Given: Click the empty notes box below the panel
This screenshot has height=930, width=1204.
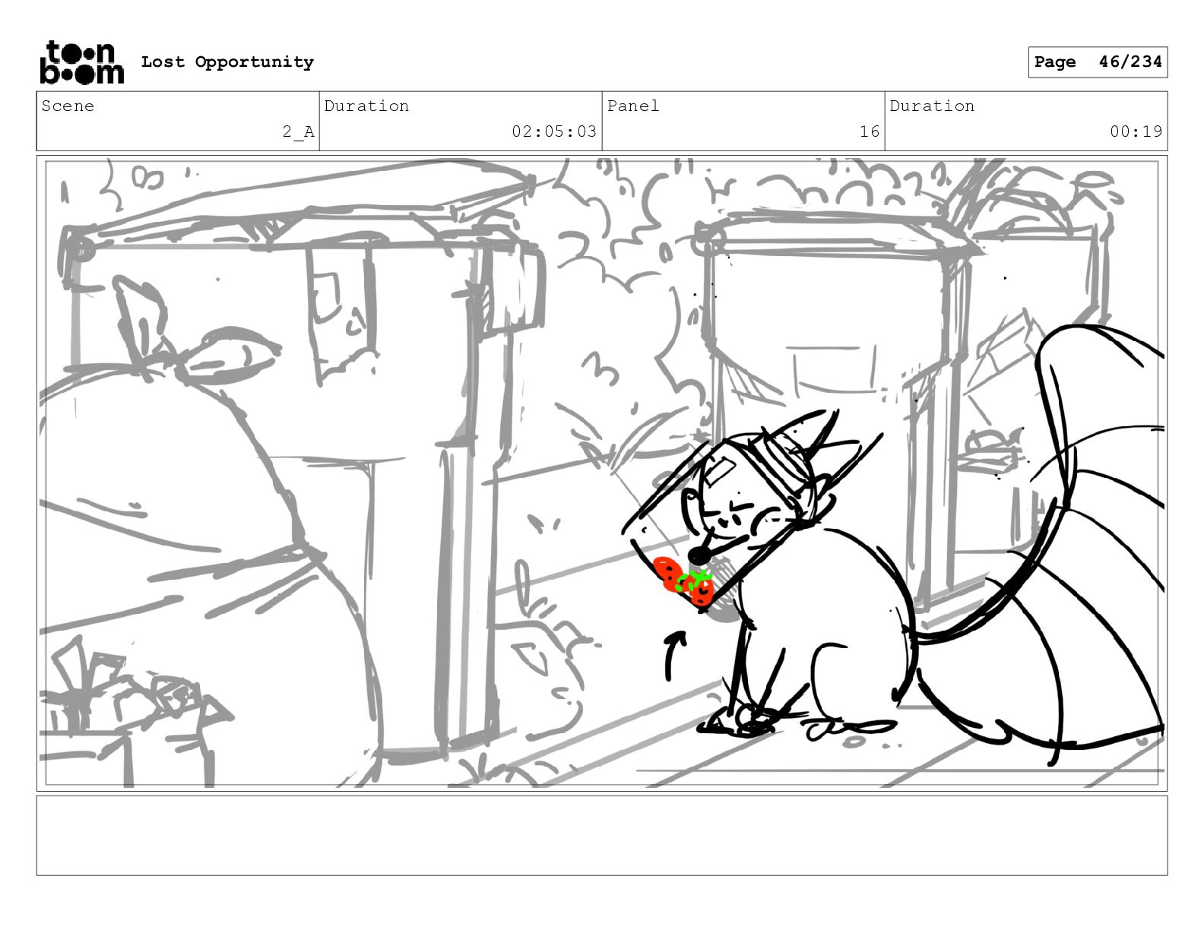Looking at the screenshot, I should point(602,836).
